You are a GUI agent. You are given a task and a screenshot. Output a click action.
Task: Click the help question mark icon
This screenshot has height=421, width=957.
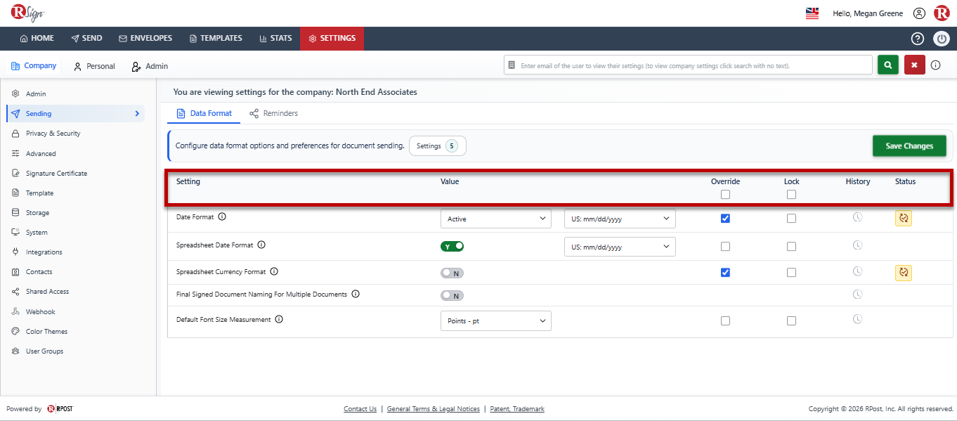917,39
